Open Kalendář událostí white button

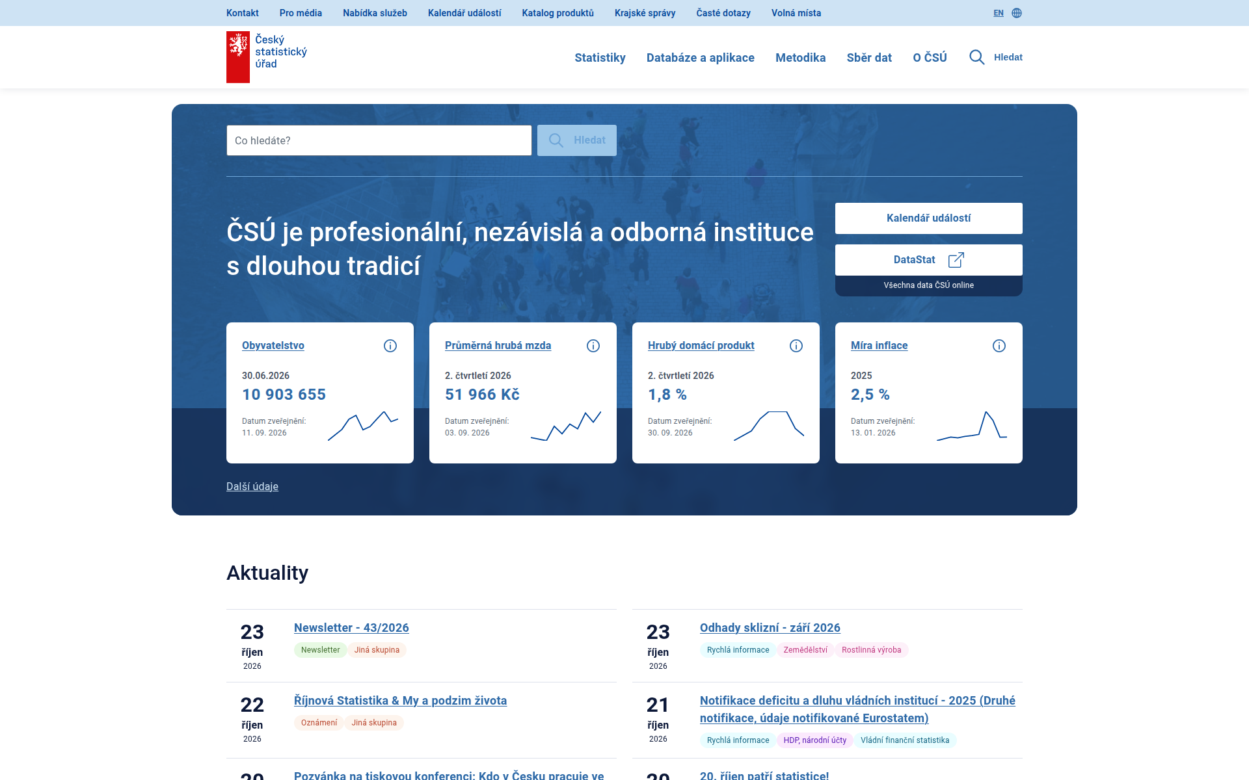[929, 218]
